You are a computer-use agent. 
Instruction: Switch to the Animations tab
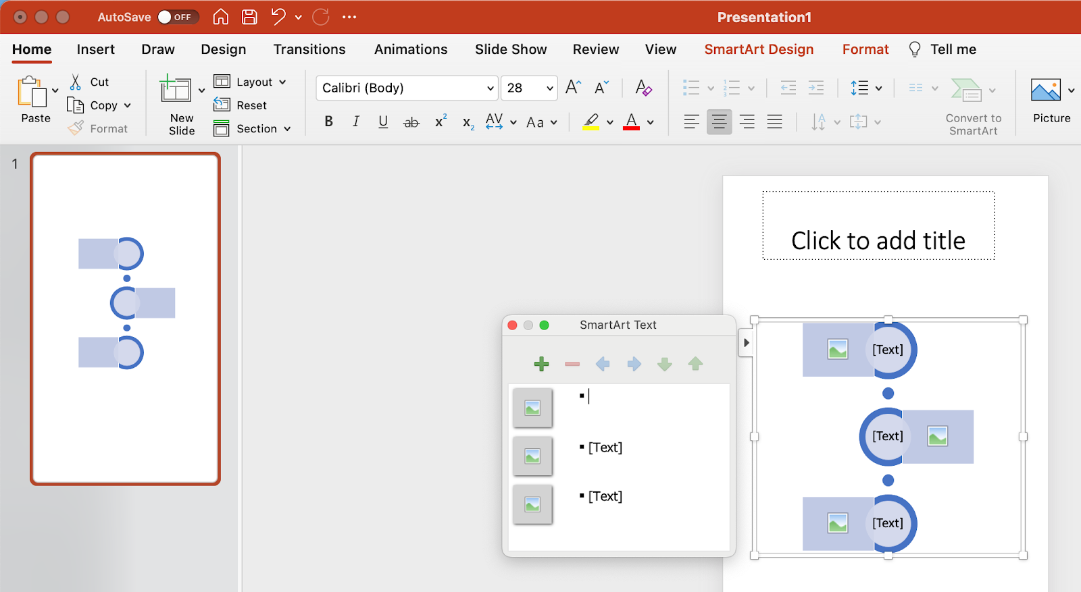click(x=411, y=49)
